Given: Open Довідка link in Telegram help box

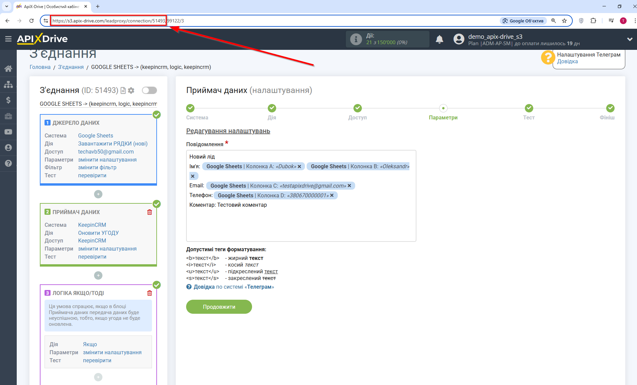Looking at the screenshot, I should click(x=567, y=62).
